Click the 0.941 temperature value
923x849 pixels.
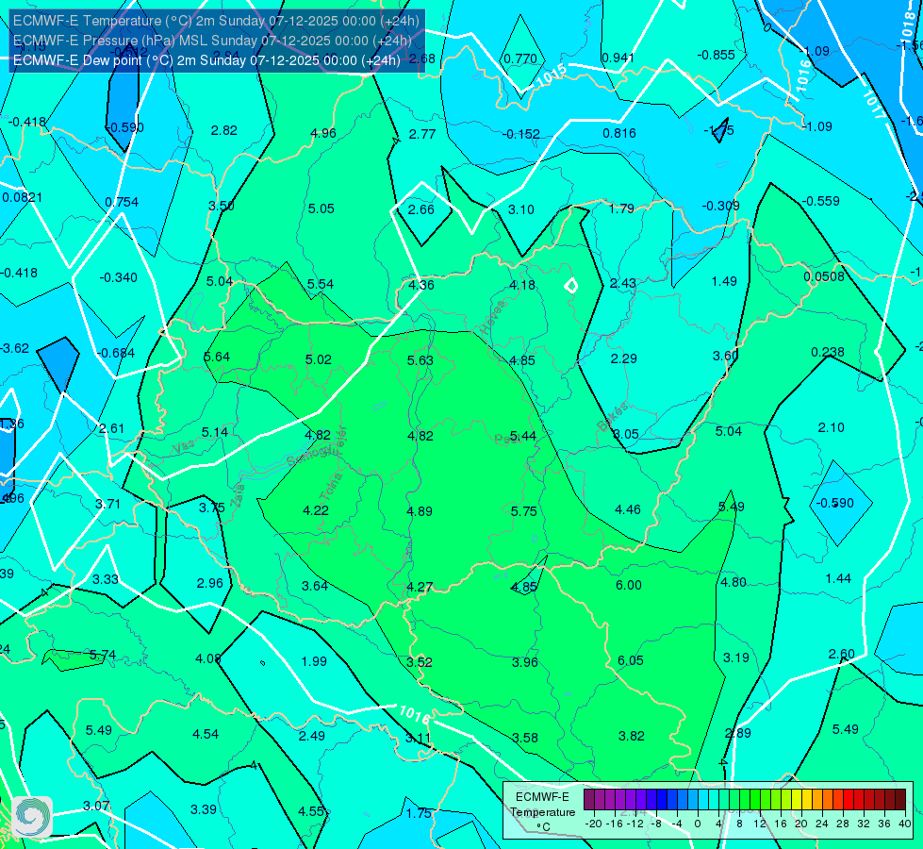tap(618, 58)
